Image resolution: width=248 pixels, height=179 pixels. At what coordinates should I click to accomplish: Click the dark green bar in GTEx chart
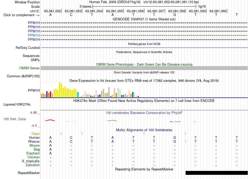coord(133,95)
